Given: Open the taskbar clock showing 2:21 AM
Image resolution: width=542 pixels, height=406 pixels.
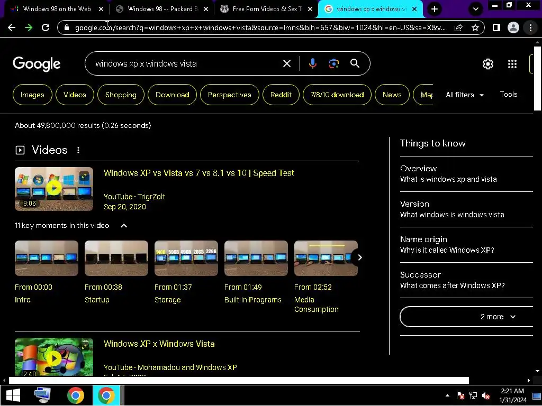Looking at the screenshot, I should pyautogui.click(x=512, y=395).
